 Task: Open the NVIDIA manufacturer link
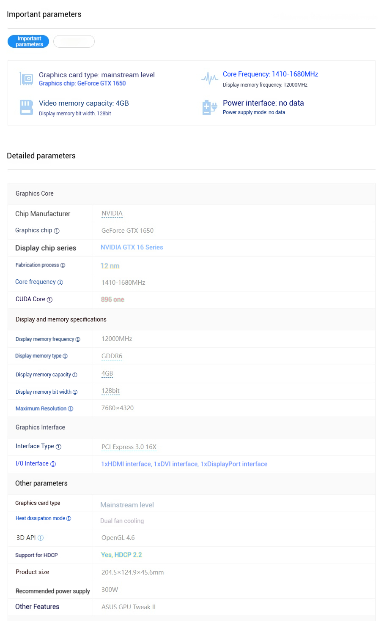click(112, 213)
